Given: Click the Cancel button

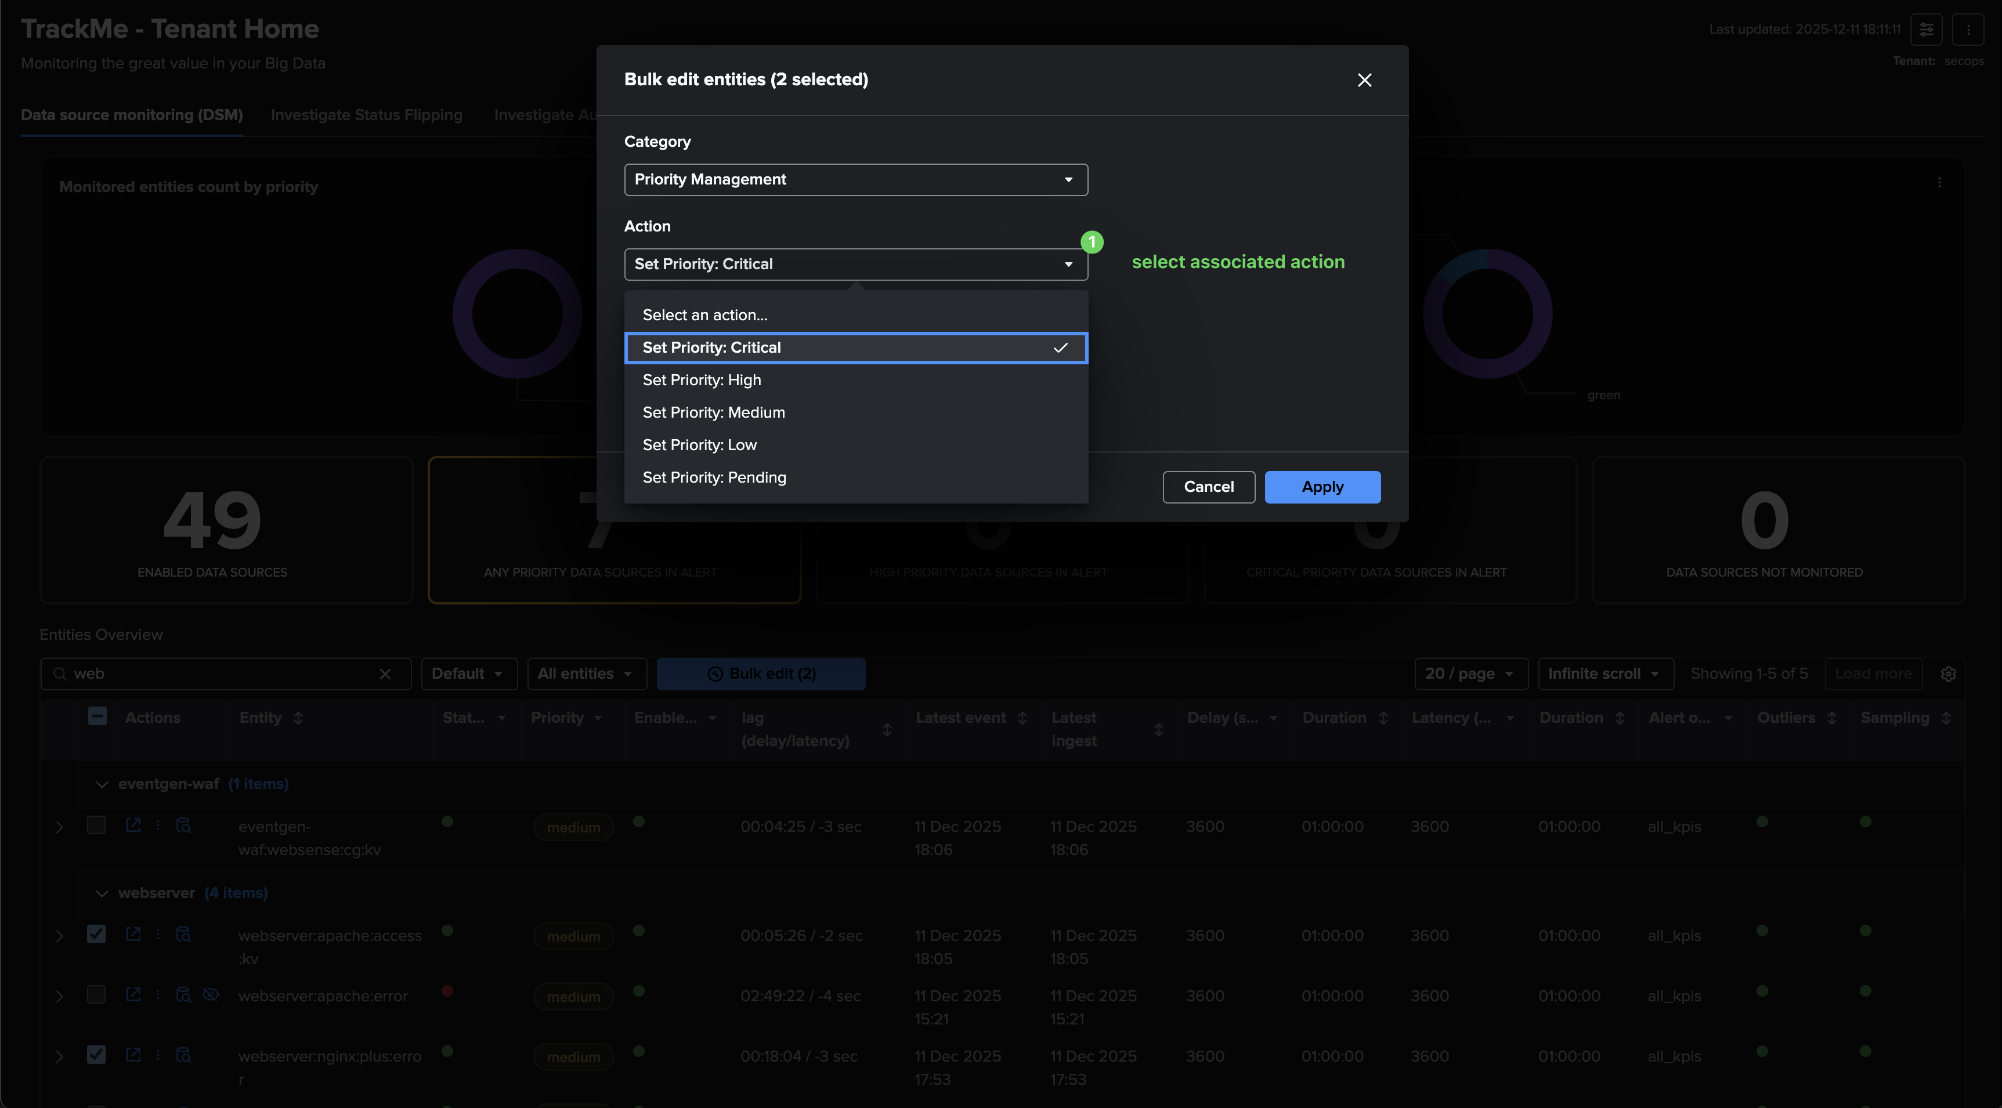Looking at the screenshot, I should pyautogui.click(x=1209, y=487).
